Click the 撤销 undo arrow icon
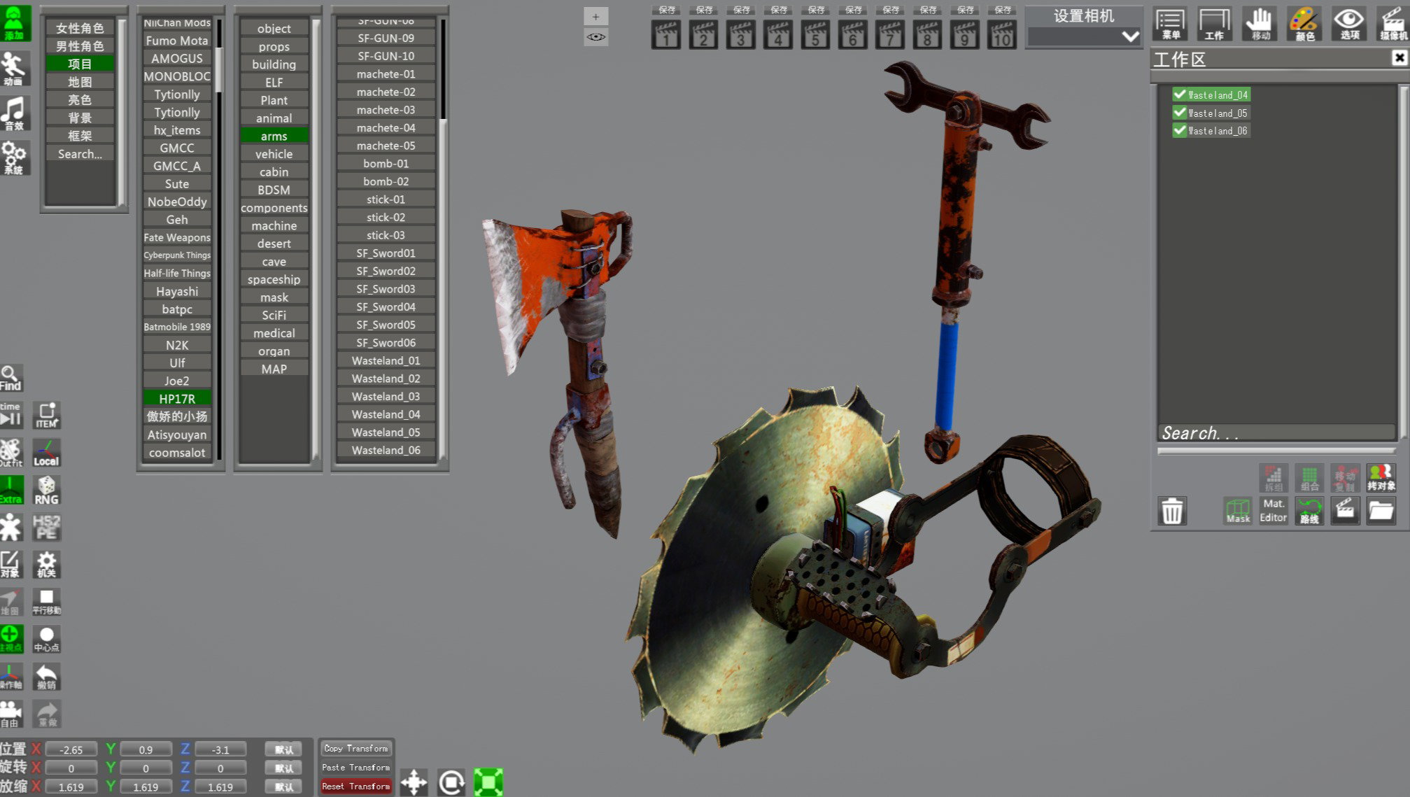The height and width of the screenshot is (797, 1410). [47, 677]
